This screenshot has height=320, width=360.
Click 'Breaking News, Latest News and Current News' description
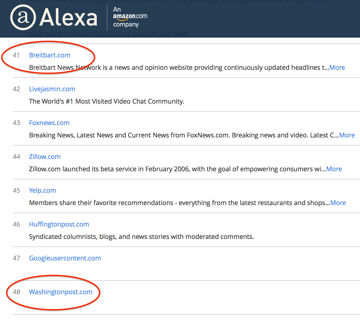184,135
